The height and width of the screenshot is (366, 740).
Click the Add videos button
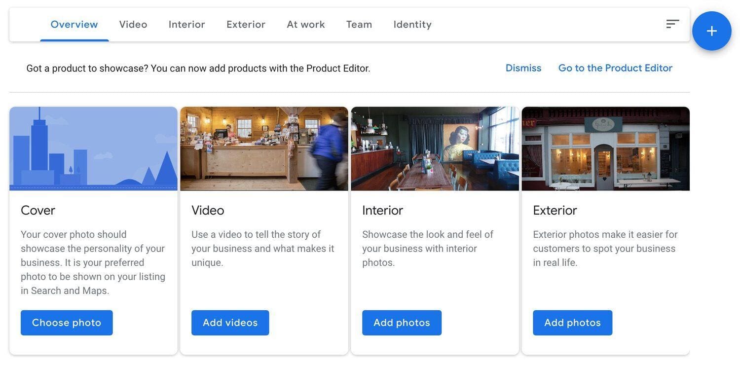click(230, 323)
